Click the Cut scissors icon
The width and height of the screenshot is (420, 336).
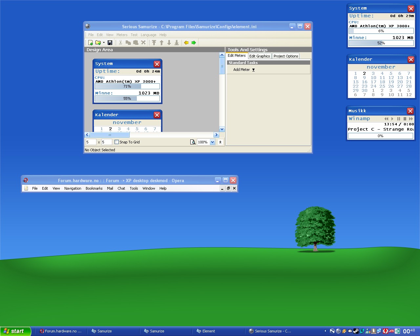[120, 43]
